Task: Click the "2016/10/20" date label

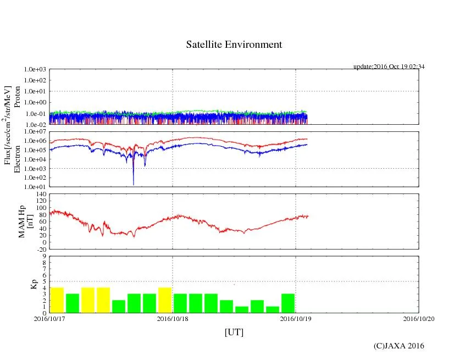Action: tap(419, 319)
